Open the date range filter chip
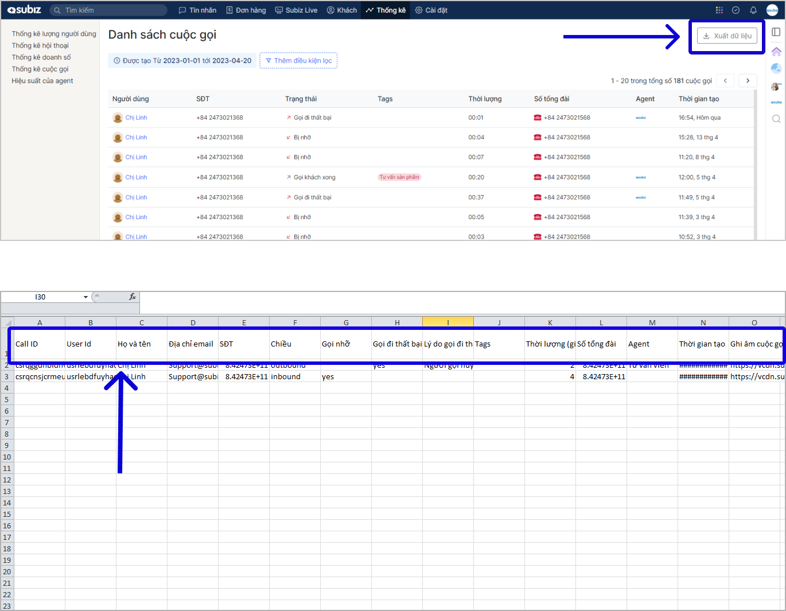 (182, 61)
